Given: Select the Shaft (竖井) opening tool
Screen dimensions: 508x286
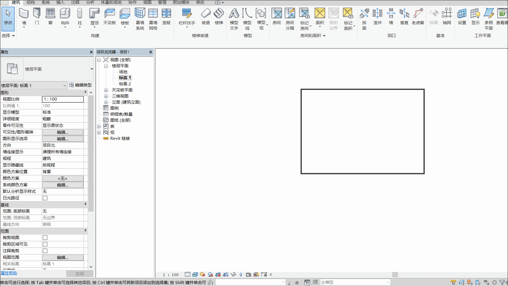Looking at the screenshot, I should pyautogui.click(x=378, y=16).
